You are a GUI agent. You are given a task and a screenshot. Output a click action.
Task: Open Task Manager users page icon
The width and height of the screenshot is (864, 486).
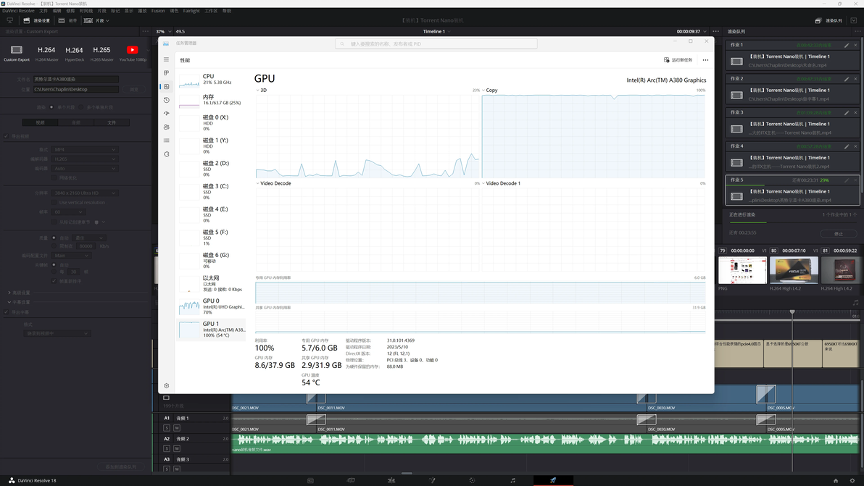pyautogui.click(x=167, y=127)
